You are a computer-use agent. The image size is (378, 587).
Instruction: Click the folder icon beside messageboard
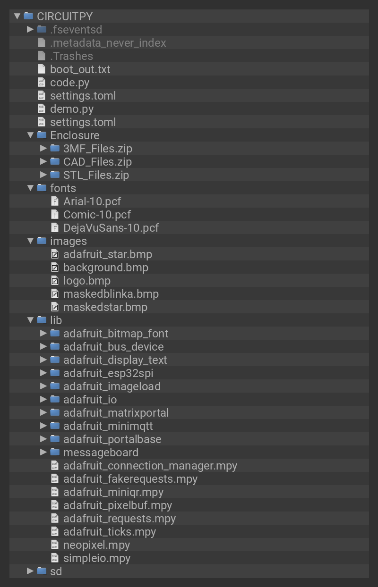pyautogui.click(x=55, y=453)
